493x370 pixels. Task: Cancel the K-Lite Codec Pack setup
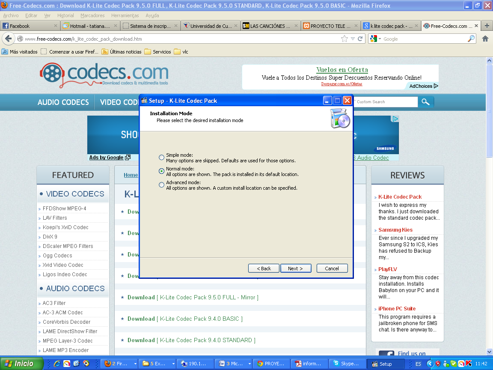pos(332,269)
